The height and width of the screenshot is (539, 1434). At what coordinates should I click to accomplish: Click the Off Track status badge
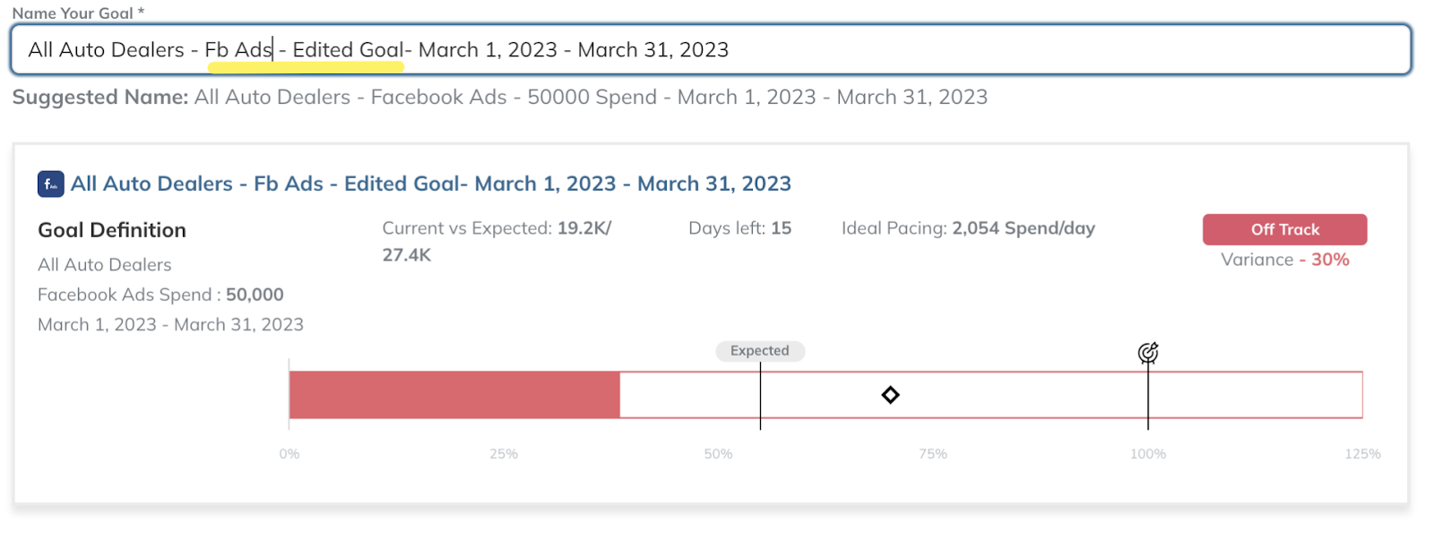1283,229
